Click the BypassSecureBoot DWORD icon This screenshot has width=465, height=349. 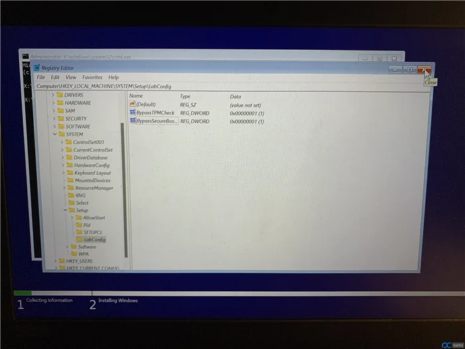(133, 120)
